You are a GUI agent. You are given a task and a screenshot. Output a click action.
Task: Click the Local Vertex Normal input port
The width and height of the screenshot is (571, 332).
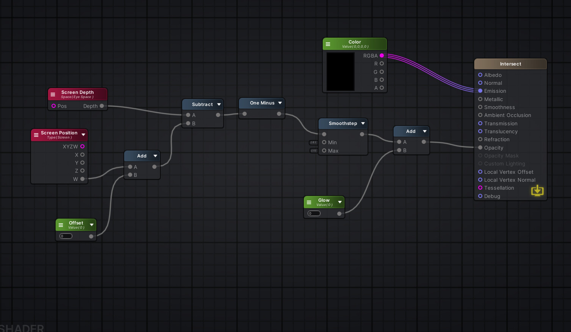[480, 180]
